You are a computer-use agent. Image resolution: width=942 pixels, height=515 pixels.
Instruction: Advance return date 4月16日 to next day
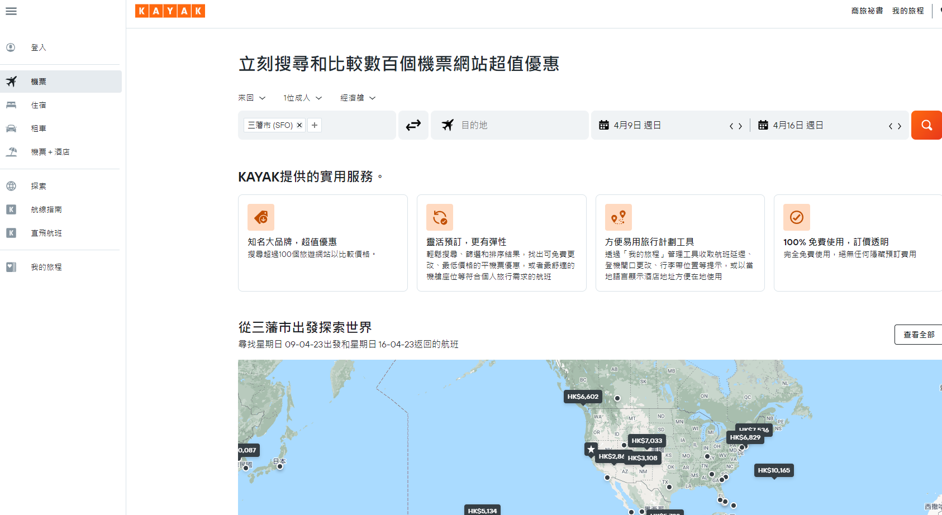(x=900, y=126)
